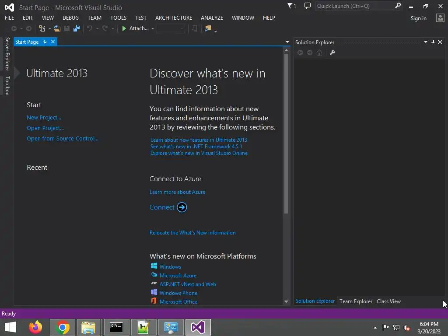Click the Solution Explorer Forward arrow icon
448x336 pixels.
[310, 52]
